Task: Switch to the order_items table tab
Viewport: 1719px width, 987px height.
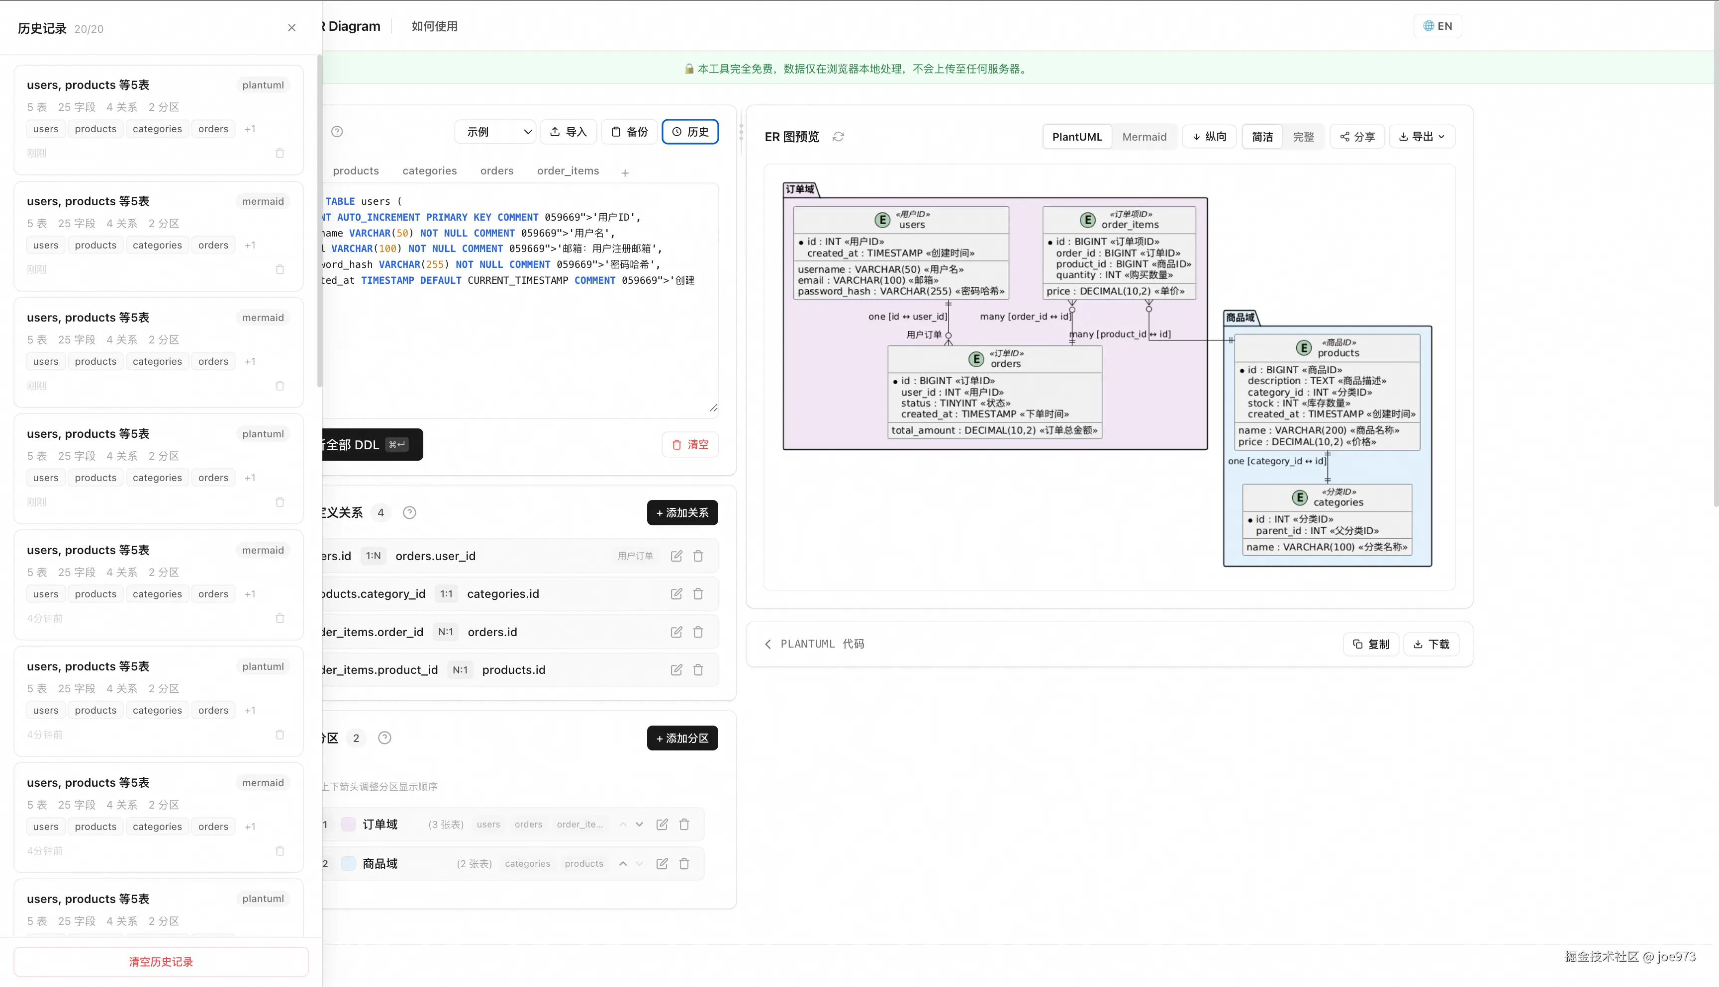Action: coord(568,171)
